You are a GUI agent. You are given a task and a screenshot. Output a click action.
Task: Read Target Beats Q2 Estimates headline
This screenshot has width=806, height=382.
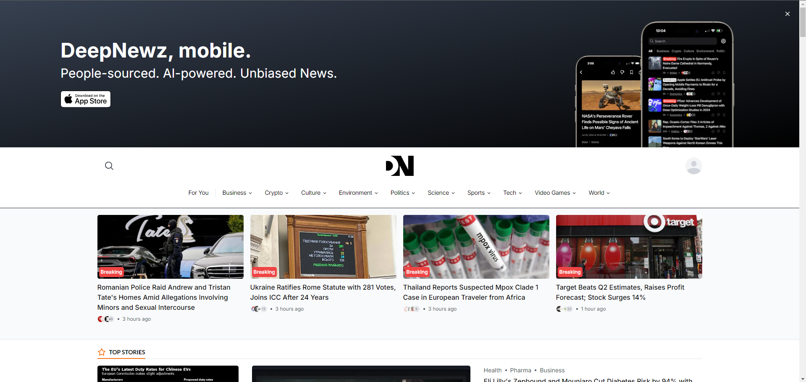[x=620, y=292]
